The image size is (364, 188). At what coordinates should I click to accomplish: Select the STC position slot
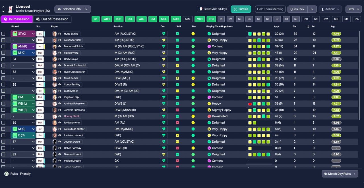211,19
